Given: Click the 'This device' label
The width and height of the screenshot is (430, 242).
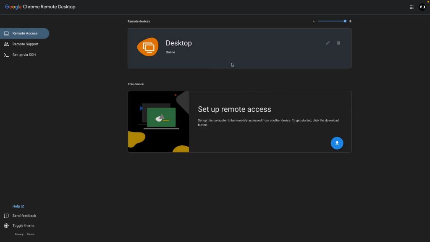Looking at the screenshot, I should pos(136,84).
